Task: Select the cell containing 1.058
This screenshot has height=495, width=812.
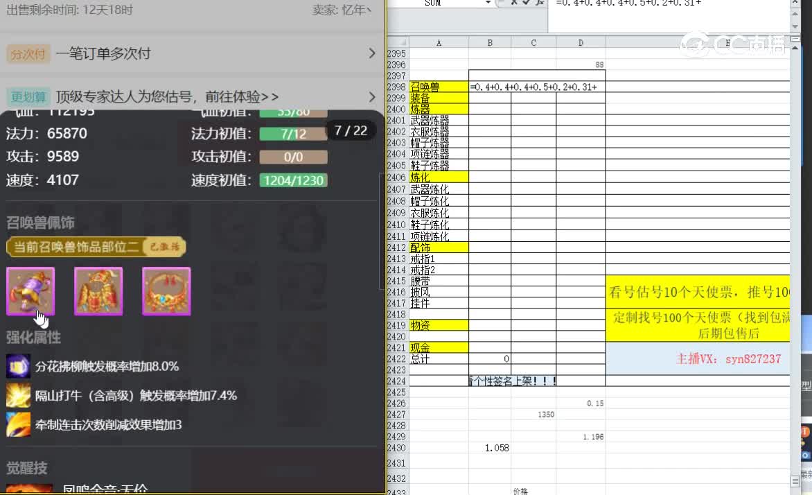Action: click(490, 448)
